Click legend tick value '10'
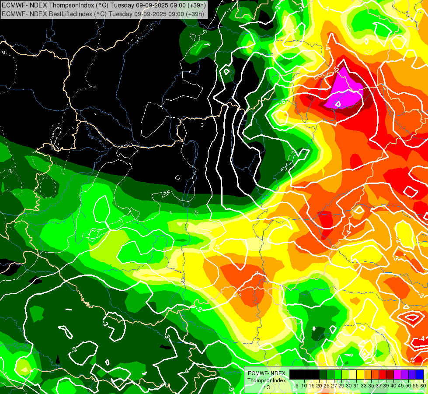 click(304, 386)
